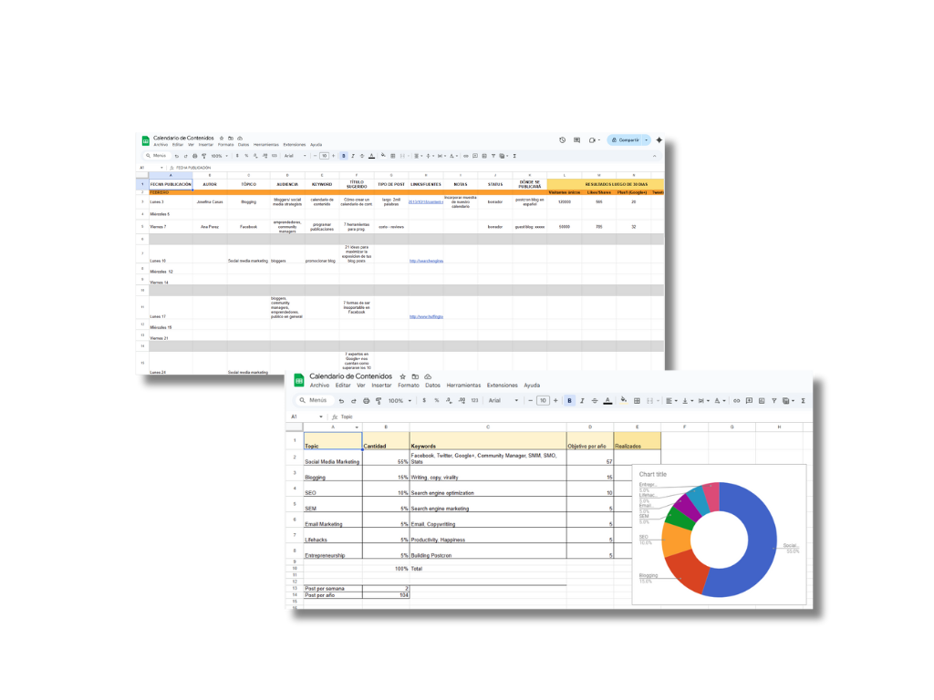Screen dimensions: 934x700
Task: Open the Formato menu in the lower spreadsheet
Action: pos(408,386)
